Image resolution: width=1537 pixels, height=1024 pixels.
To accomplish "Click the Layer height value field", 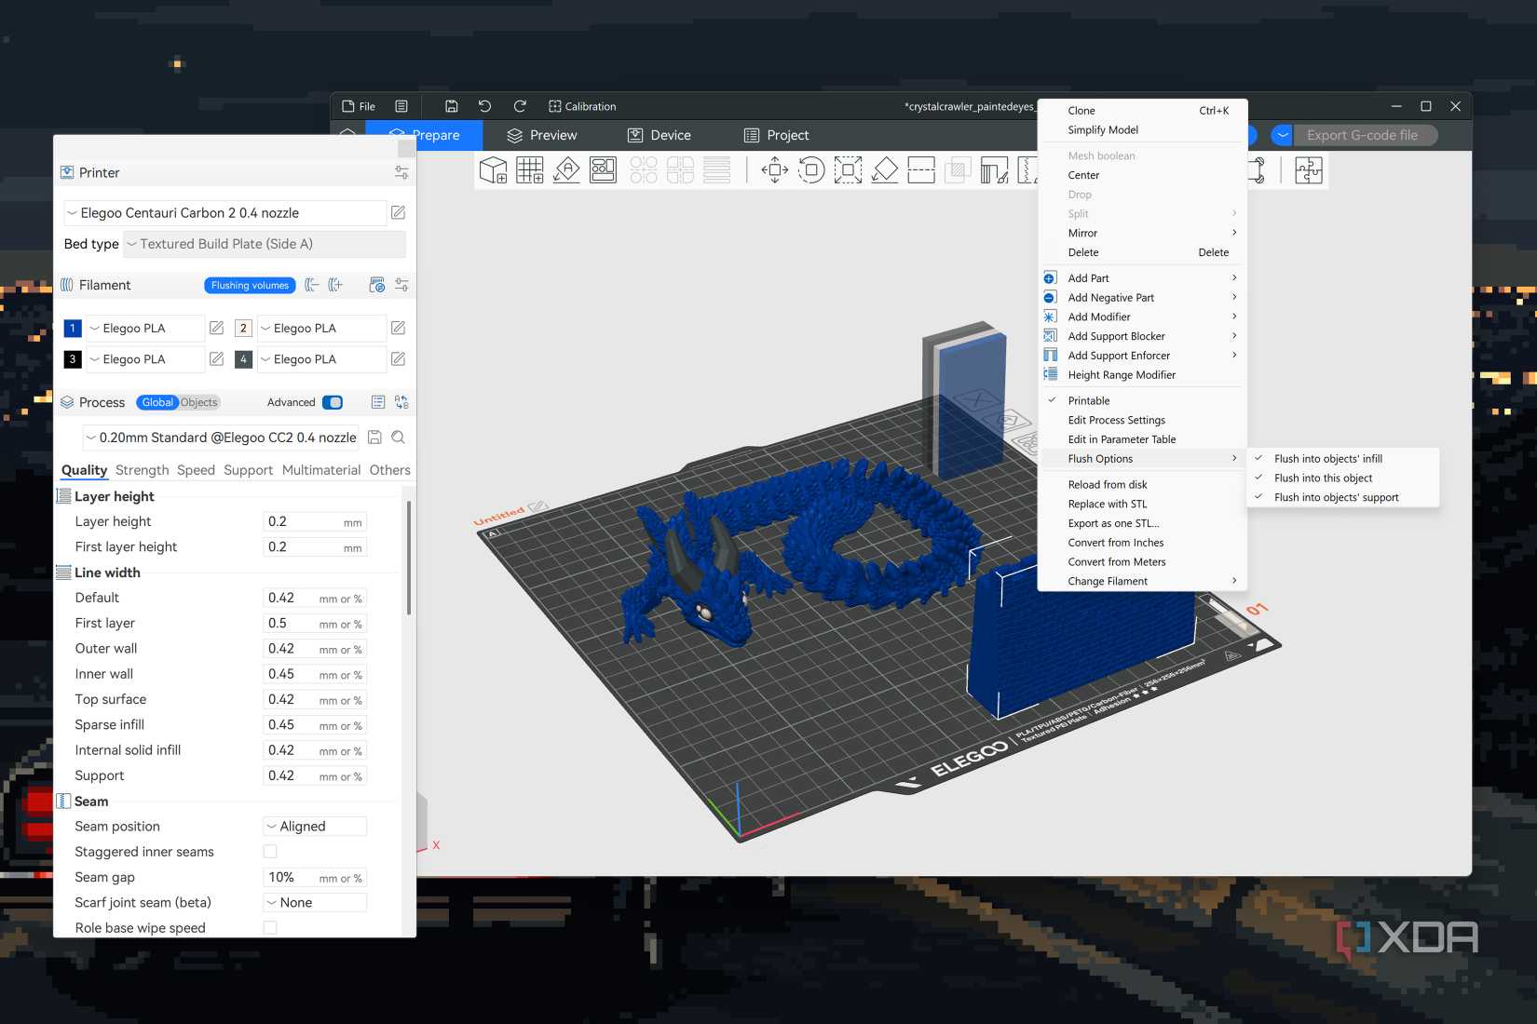I will (315, 521).
